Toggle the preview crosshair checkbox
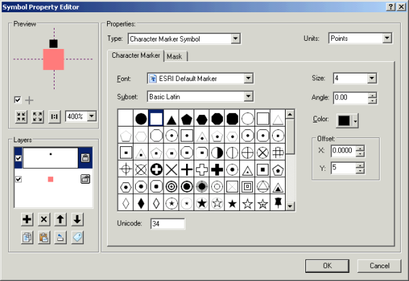 click(18, 100)
